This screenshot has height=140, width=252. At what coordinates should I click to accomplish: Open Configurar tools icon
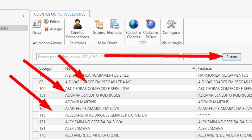pos(171,24)
